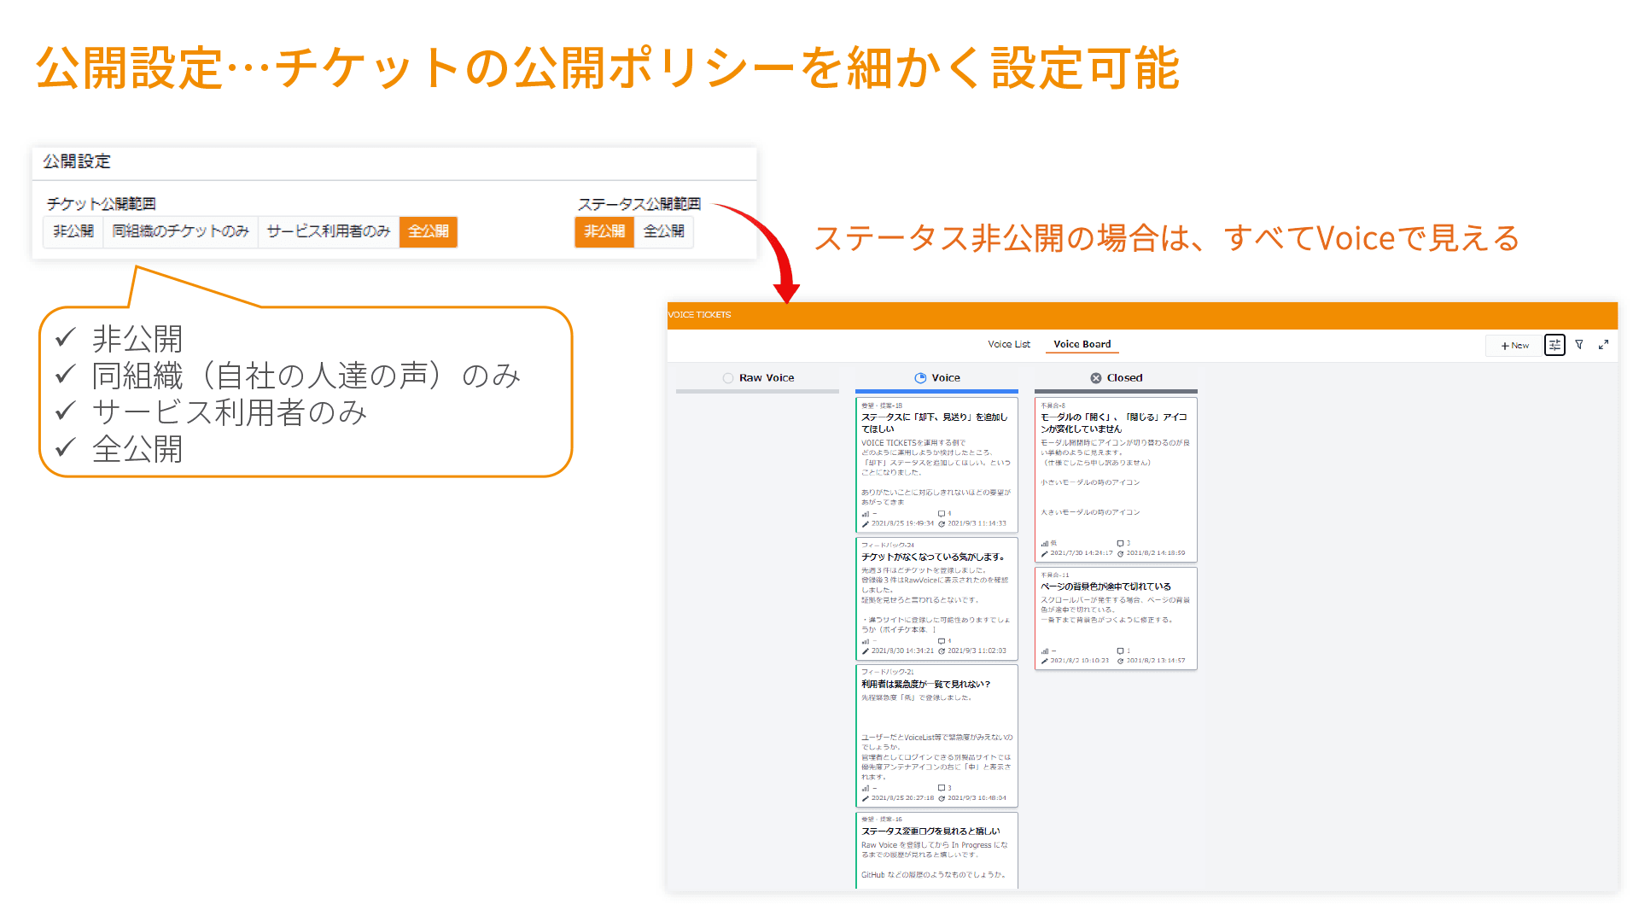The width and height of the screenshot is (1639, 922).
Task: Click the VOICE TICKETS header title
Action: tap(699, 315)
